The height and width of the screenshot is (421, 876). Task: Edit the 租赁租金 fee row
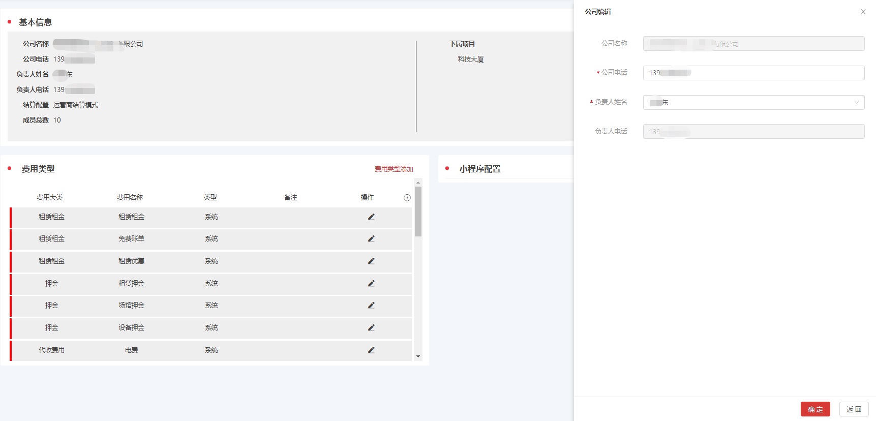pyautogui.click(x=371, y=217)
